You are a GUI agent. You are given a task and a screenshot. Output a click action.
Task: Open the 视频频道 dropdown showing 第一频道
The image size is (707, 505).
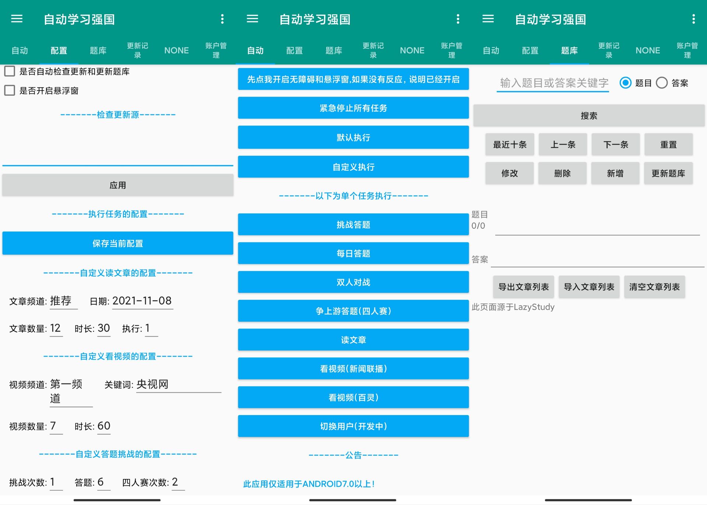(71, 391)
